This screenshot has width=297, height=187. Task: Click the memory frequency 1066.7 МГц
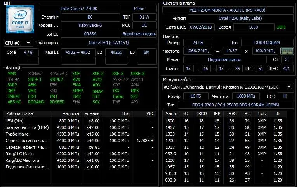pos(198,51)
